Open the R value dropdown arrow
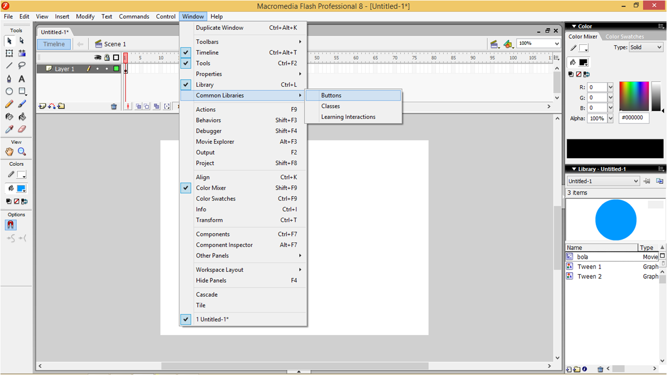The height and width of the screenshot is (375, 667). (x=610, y=87)
